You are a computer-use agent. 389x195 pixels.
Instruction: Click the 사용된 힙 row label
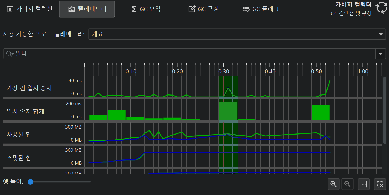pyautogui.click(x=19, y=135)
